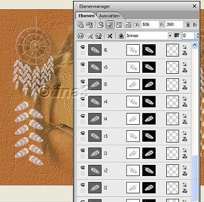Hide layer l6 with its eye icon
The image size is (204, 202).
point(83,47)
